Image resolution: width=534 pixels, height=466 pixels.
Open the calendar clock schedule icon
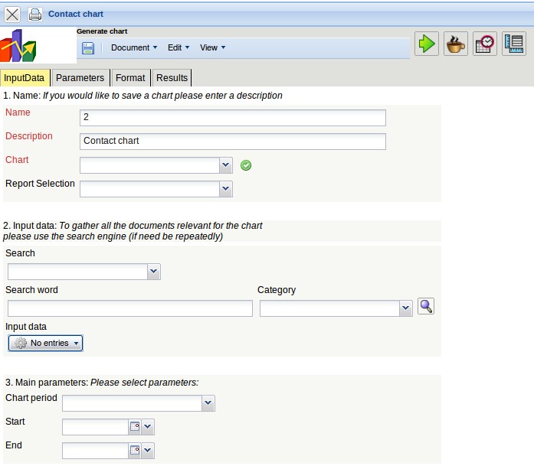pos(484,44)
